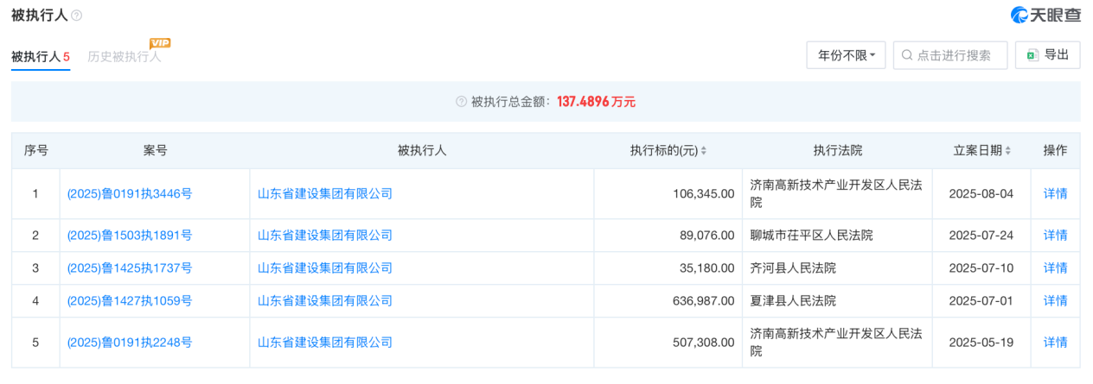Open 山东省建设集团有限公司 link in row 5

click(x=325, y=343)
